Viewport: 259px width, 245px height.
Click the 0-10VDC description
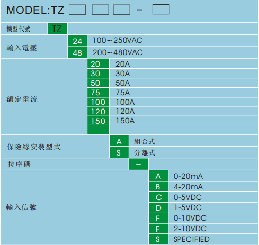(190, 218)
